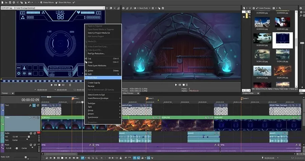
Task: Play the Trimmer preview
Action: (x=52, y=85)
